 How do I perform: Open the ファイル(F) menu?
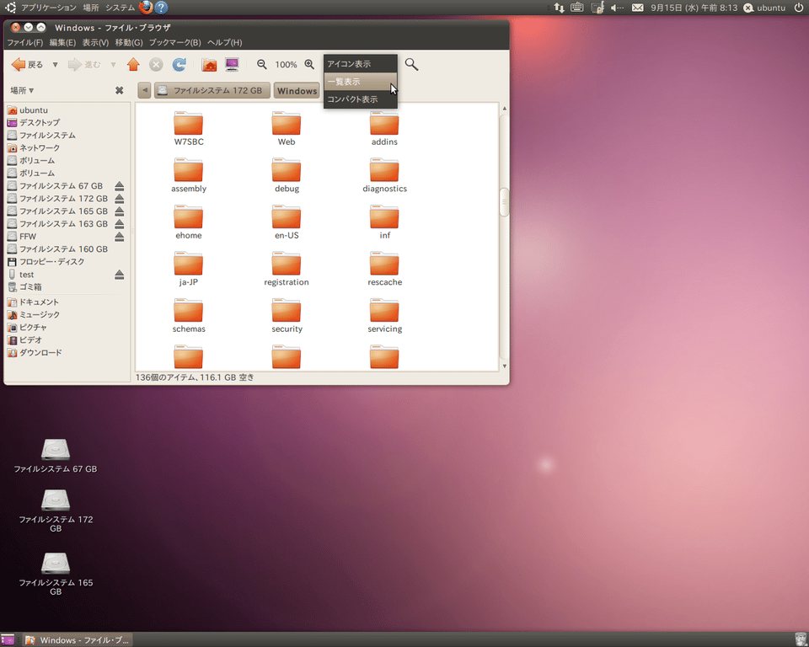coord(24,42)
